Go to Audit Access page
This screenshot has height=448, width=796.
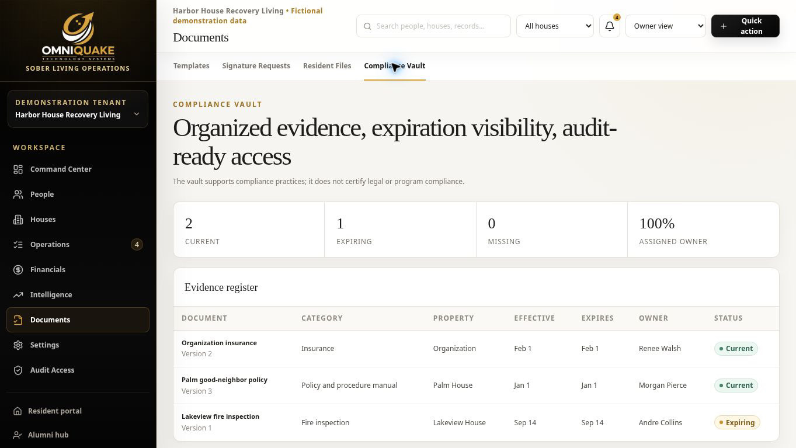coord(78,370)
